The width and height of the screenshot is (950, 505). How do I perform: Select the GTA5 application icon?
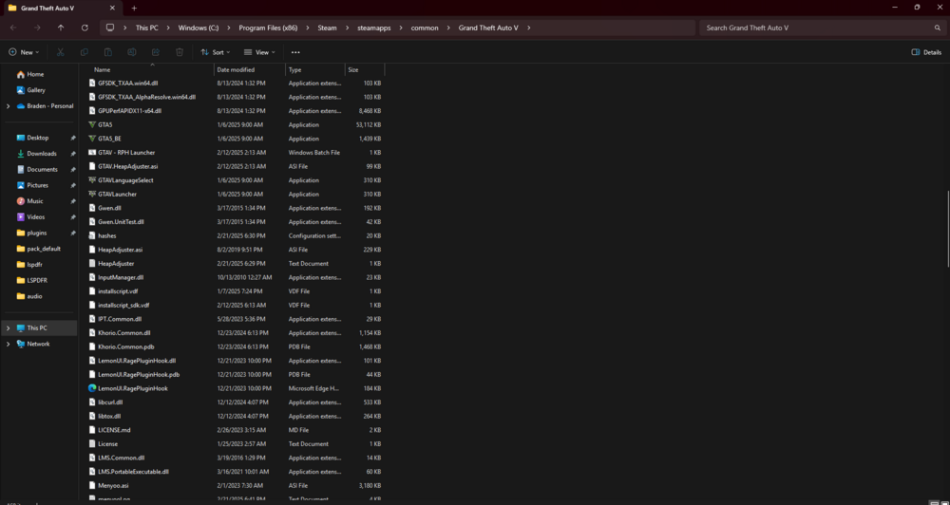pos(92,124)
